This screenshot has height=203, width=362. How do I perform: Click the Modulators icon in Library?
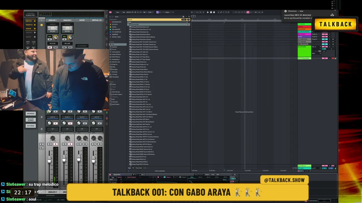111,59
